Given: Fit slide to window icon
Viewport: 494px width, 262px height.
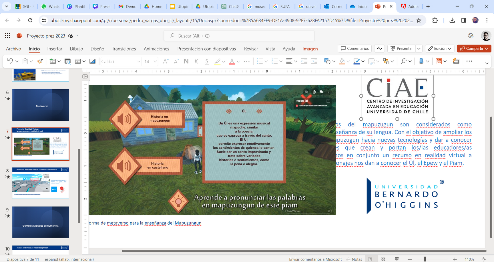Looking at the screenshot, I should (484, 259).
